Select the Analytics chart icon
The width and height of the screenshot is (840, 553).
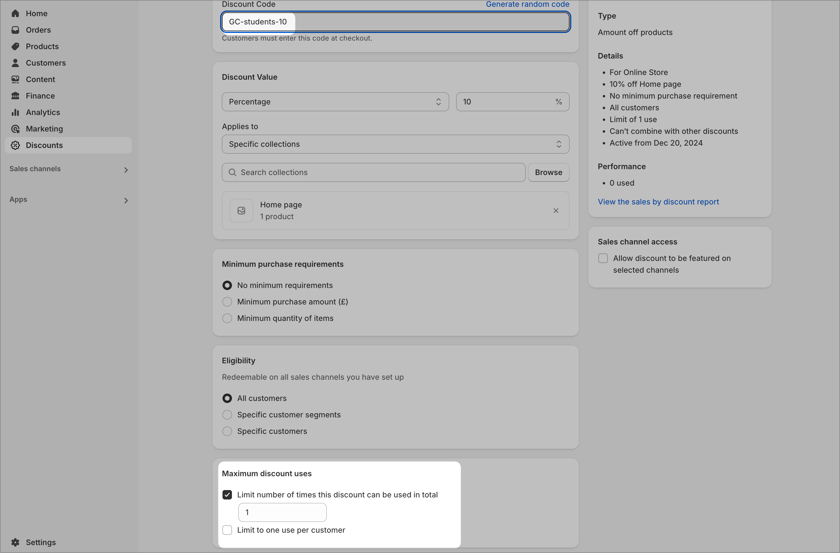click(x=16, y=112)
